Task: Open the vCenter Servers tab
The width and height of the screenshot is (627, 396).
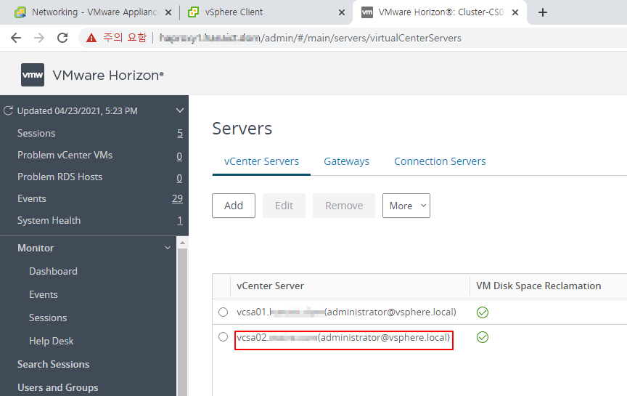Action: click(x=261, y=161)
